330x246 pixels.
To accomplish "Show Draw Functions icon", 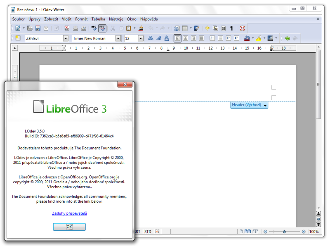I will [197, 28].
